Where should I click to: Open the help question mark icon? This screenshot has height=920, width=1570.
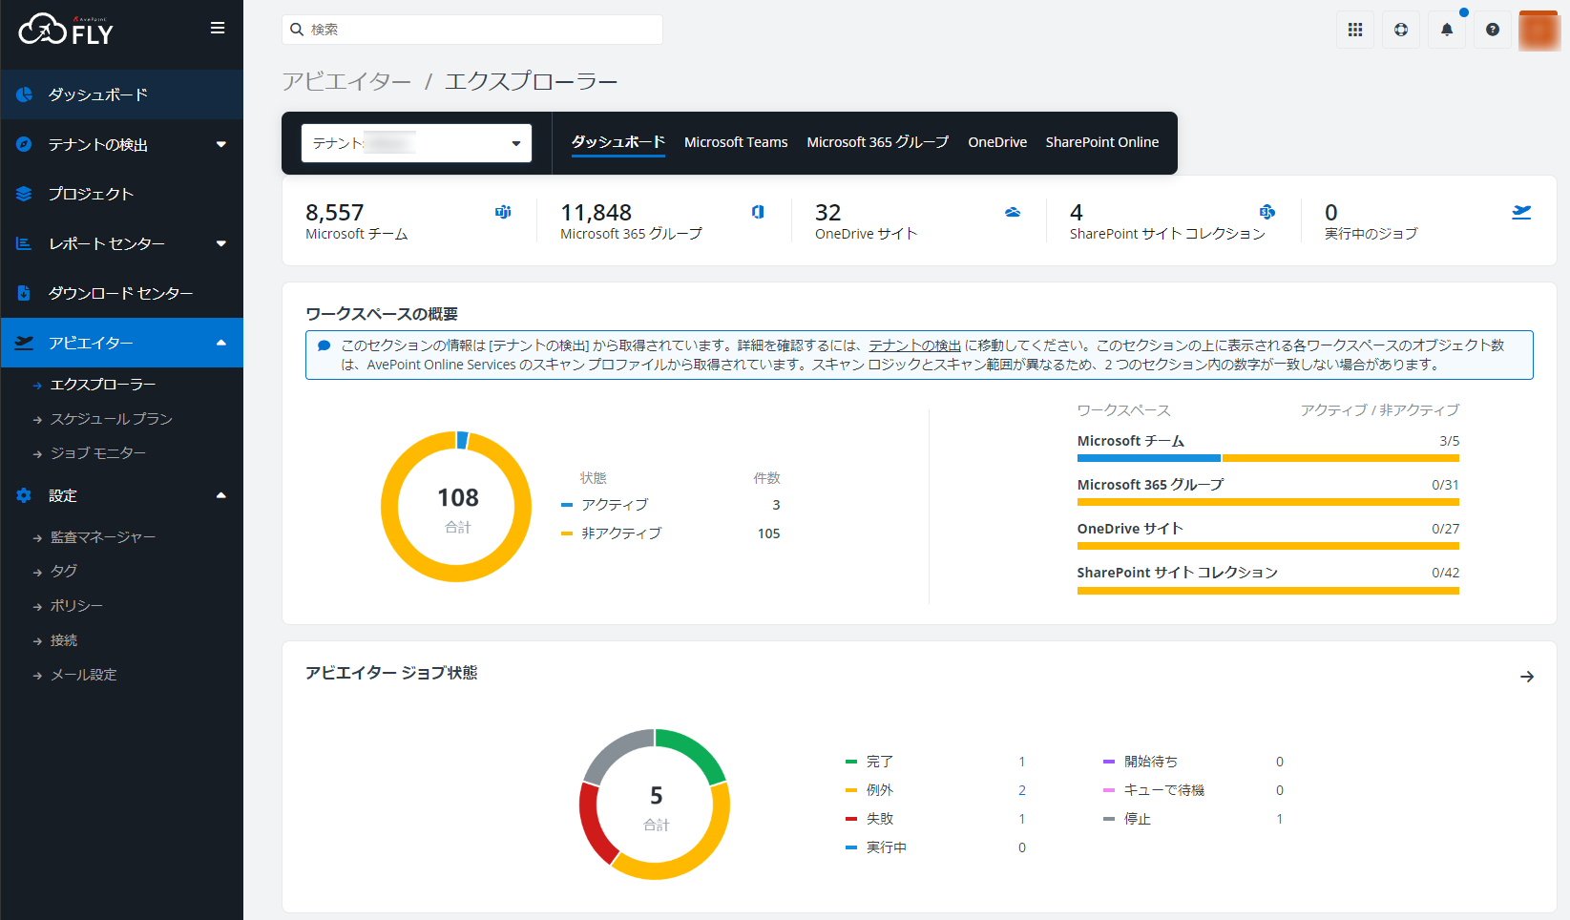pos(1493,30)
